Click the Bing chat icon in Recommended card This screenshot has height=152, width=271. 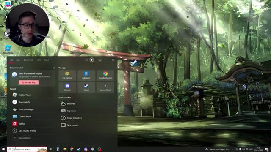pyautogui.click(x=14, y=74)
